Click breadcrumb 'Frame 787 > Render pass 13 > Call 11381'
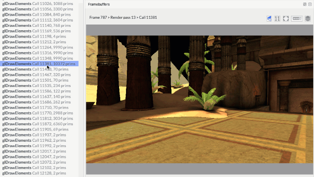314x177 pixels. tap(123, 18)
